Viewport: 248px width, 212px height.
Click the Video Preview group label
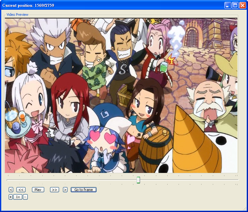[17, 15]
